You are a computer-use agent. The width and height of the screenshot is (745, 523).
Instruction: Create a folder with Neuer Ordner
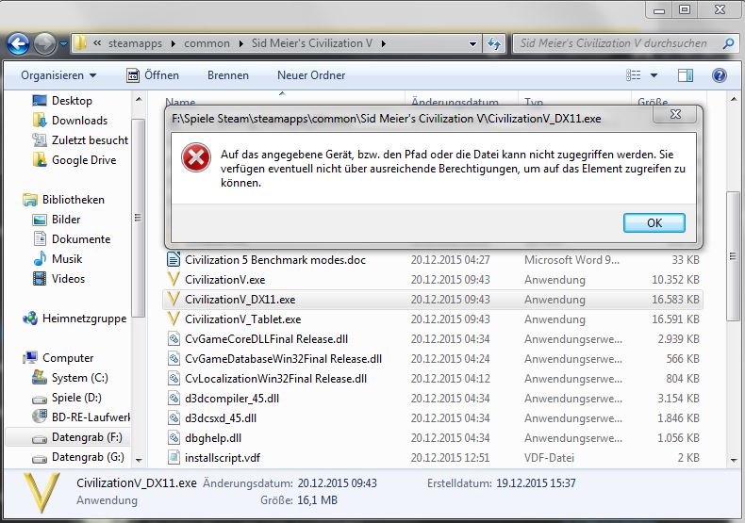(311, 75)
